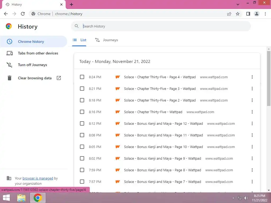Close the History tab
Image resolution: width=271 pixels, height=203 pixels.
[x=61, y=4]
